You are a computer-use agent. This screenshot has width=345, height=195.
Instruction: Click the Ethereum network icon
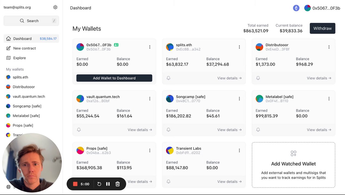click(296, 8)
